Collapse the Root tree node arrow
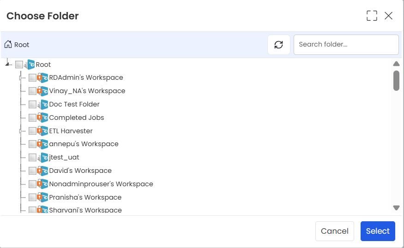Screen dimensions: 404x248 [x=7, y=64]
